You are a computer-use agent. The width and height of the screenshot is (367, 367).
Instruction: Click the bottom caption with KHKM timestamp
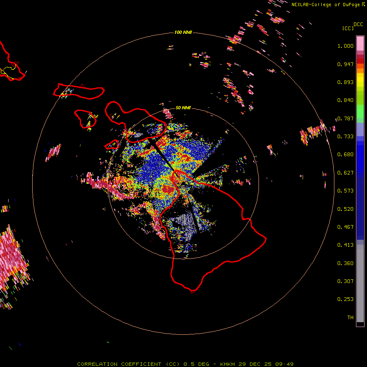[x=185, y=364]
